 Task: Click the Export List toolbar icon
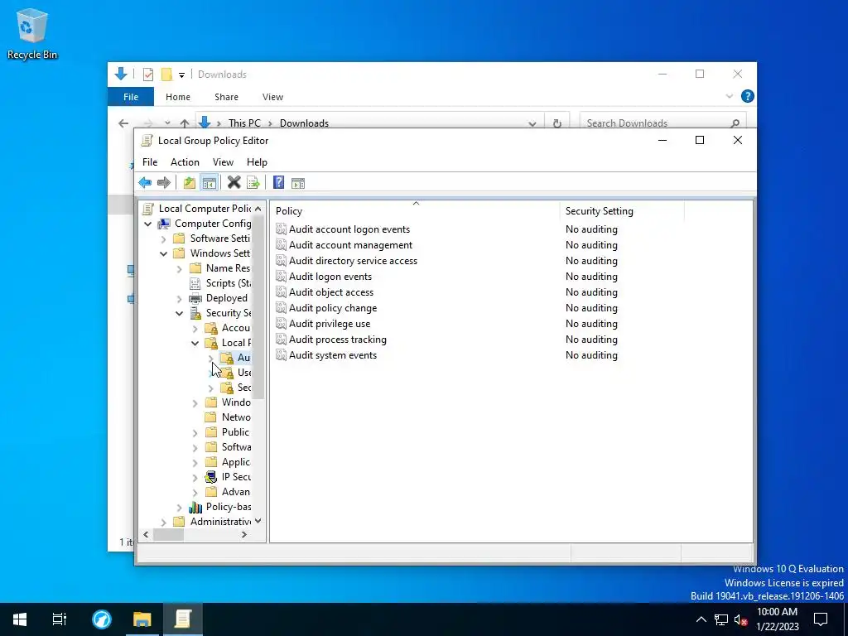[x=253, y=183]
